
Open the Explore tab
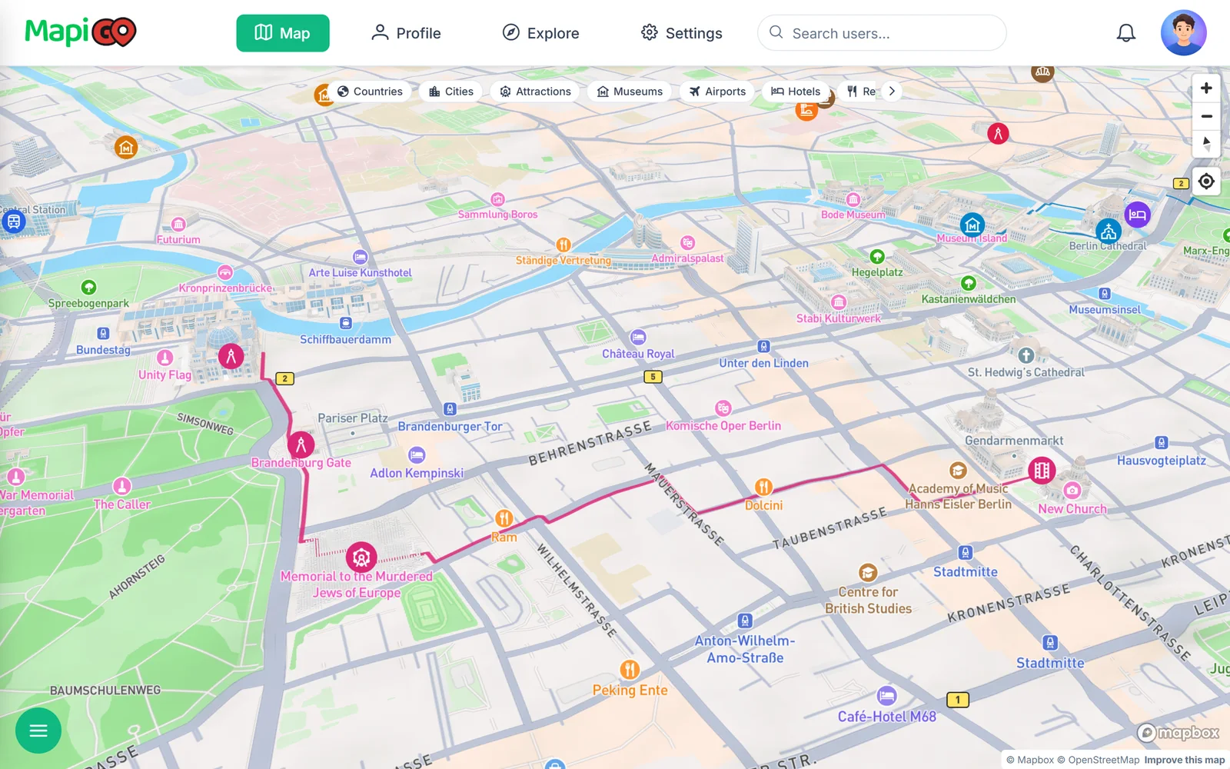[540, 33]
